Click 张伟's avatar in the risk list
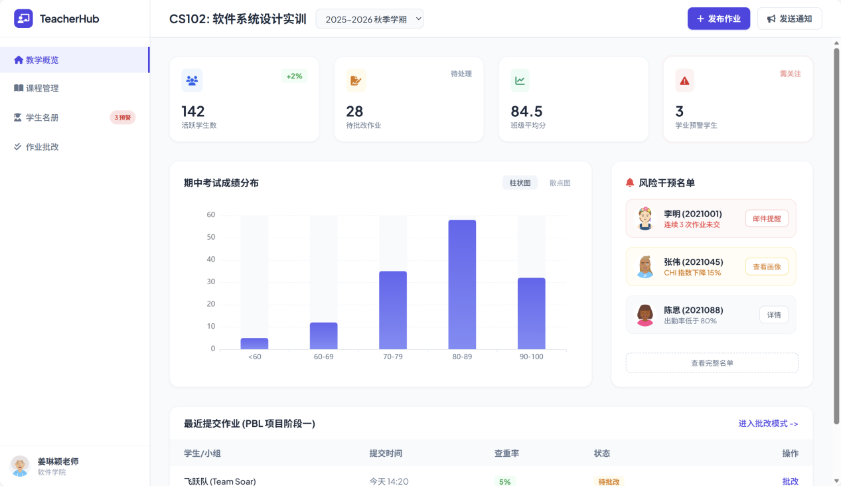This screenshot has height=486, width=841. point(645,267)
